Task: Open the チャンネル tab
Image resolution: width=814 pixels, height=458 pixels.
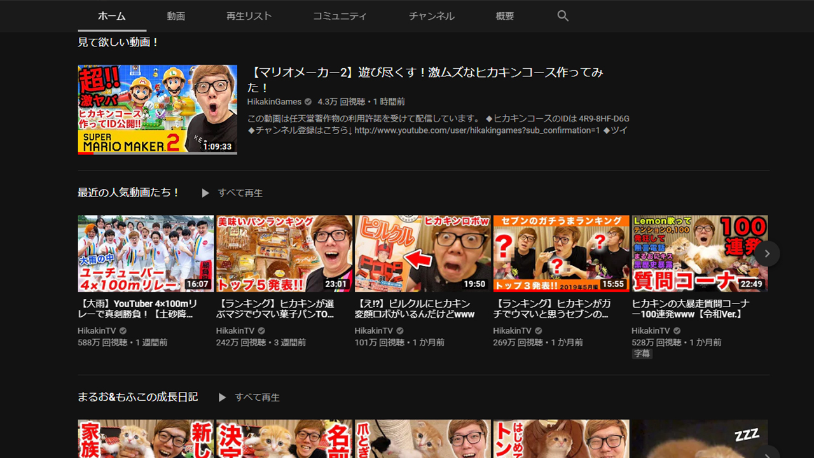Action: pyautogui.click(x=431, y=16)
